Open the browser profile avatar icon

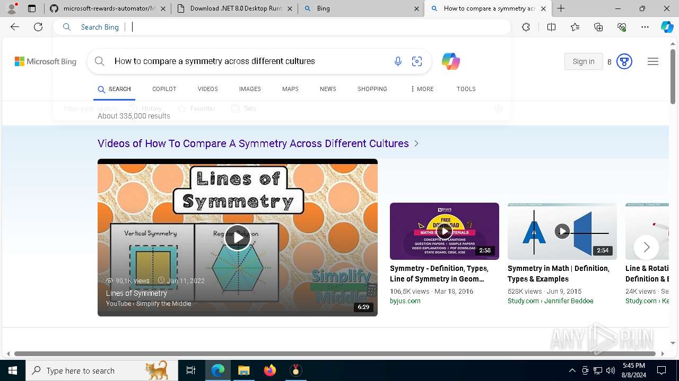pos(11,8)
